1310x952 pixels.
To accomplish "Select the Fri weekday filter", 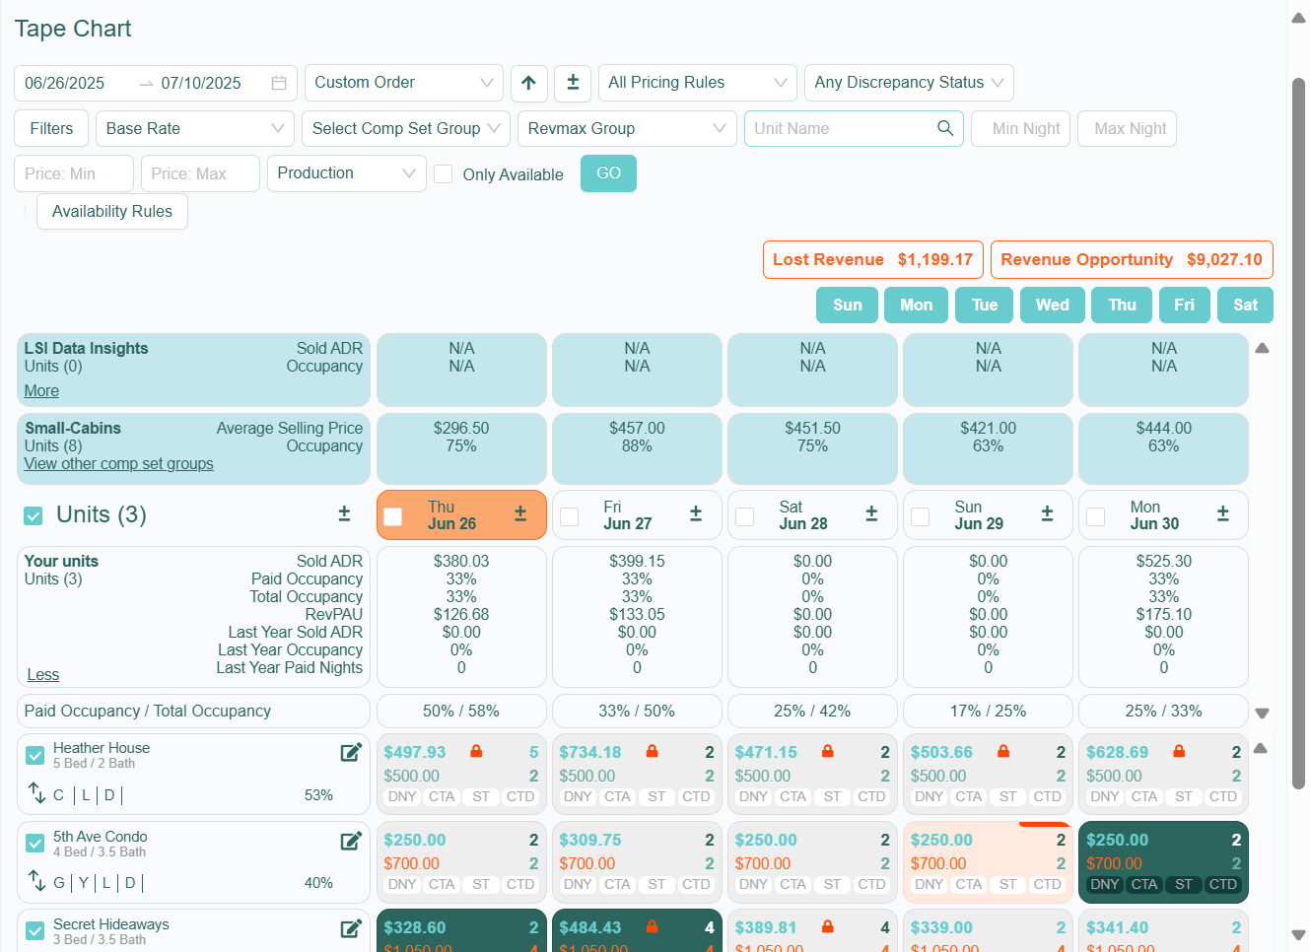I will pos(1184,305).
